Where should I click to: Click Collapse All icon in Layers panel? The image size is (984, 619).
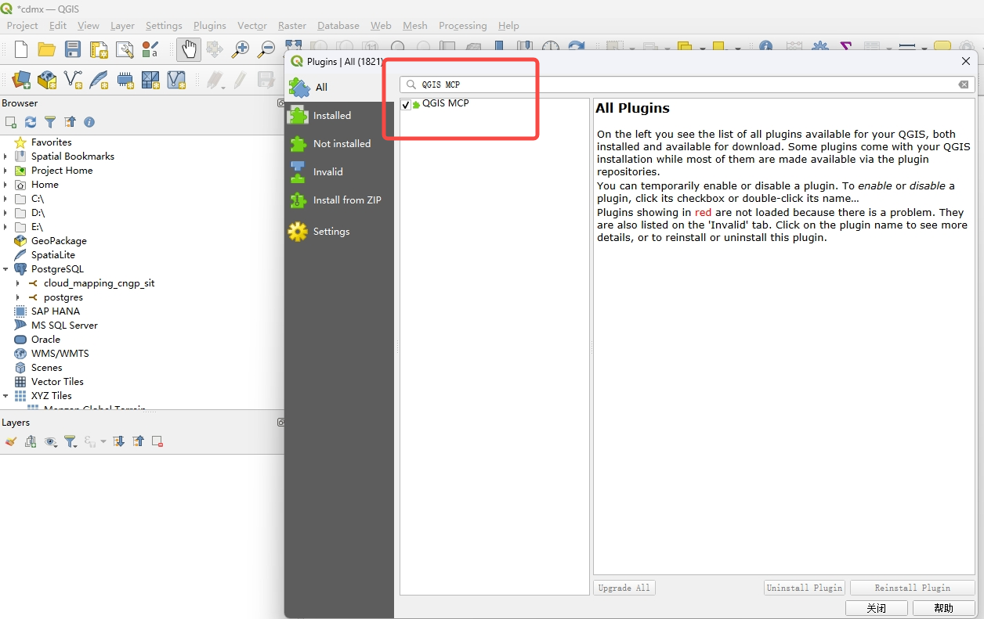pos(138,441)
